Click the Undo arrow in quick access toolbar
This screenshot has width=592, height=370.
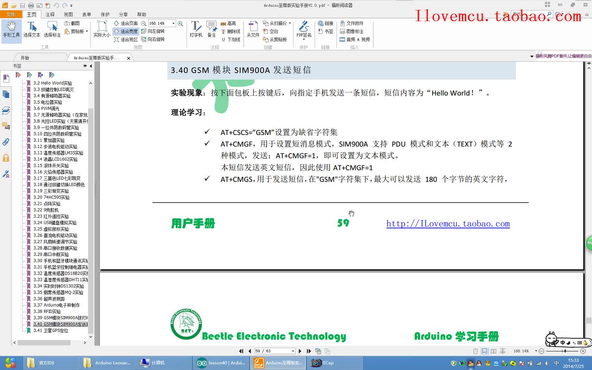(x=56, y=5)
